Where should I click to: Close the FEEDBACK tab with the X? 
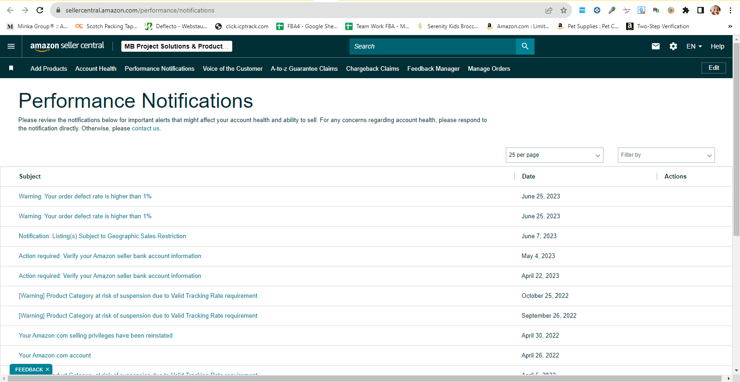[x=47, y=370]
